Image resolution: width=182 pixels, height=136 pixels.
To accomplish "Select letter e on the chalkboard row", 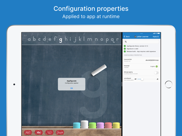I will [x=50, y=39].
